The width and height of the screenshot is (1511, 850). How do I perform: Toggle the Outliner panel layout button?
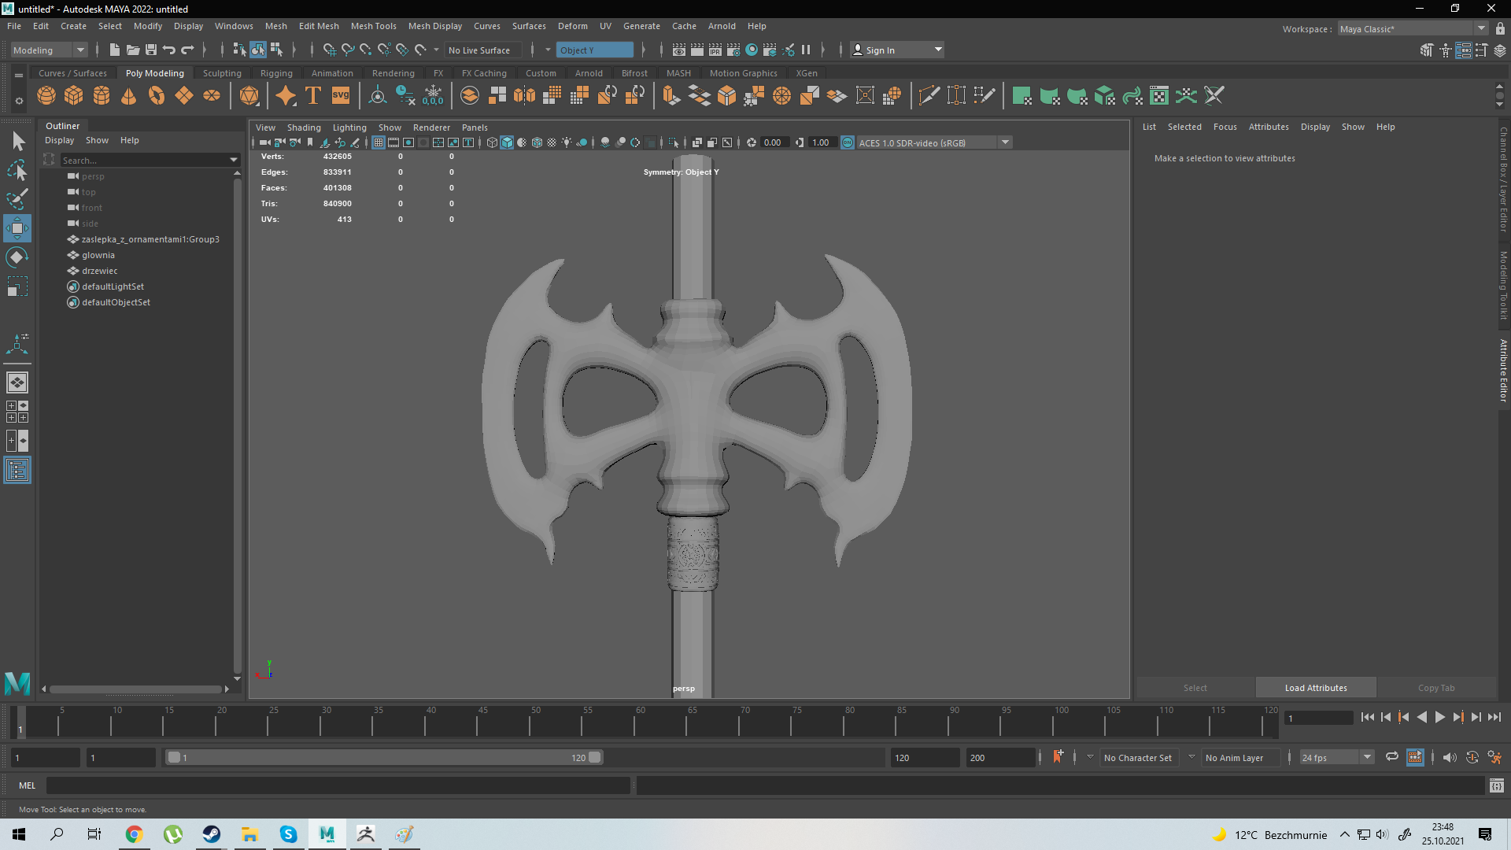[x=17, y=471]
